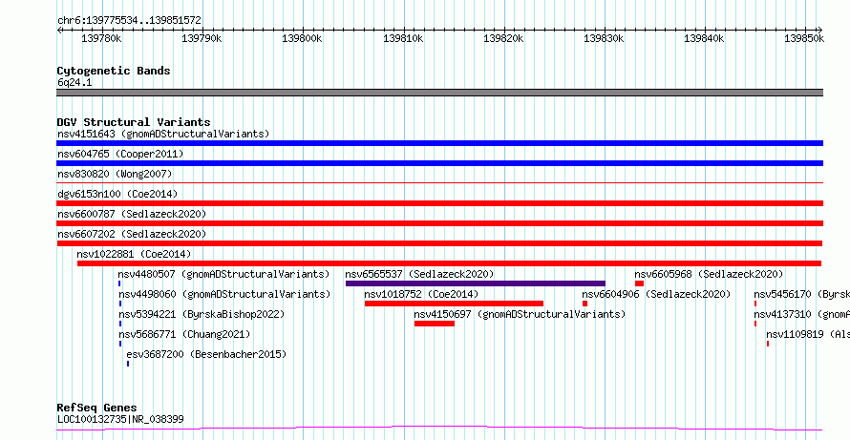Click the ruler's left arrow end
Image resolution: width=850 pixels, height=440 pixels.
(59, 30)
